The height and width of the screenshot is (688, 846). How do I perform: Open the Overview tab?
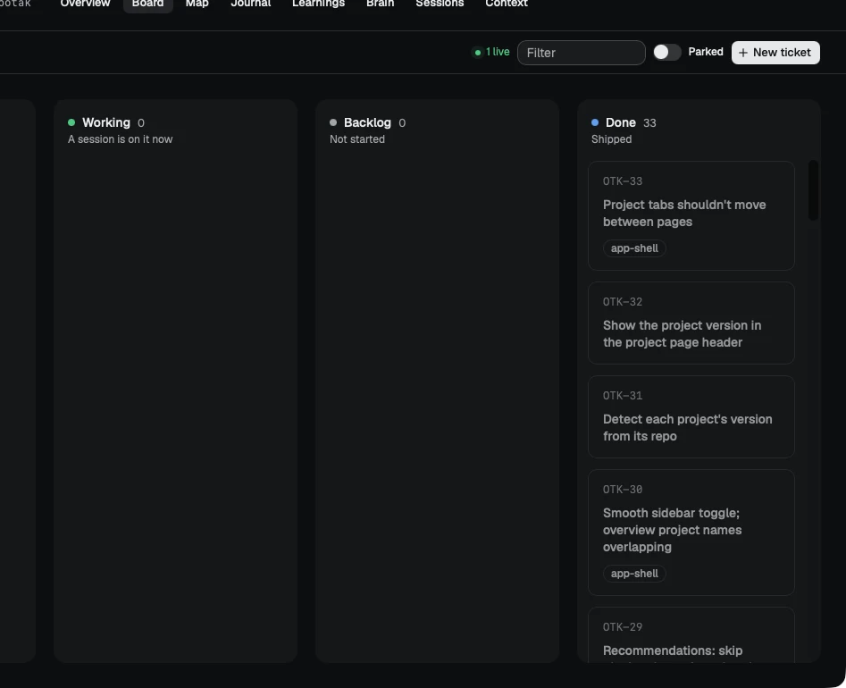coord(85,4)
